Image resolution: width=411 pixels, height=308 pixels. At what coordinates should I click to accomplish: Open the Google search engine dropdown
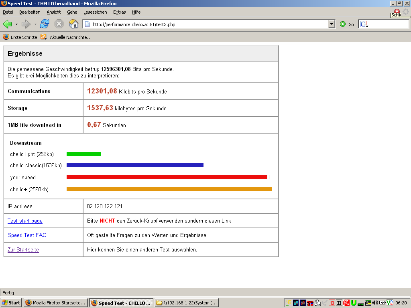coord(364,24)
